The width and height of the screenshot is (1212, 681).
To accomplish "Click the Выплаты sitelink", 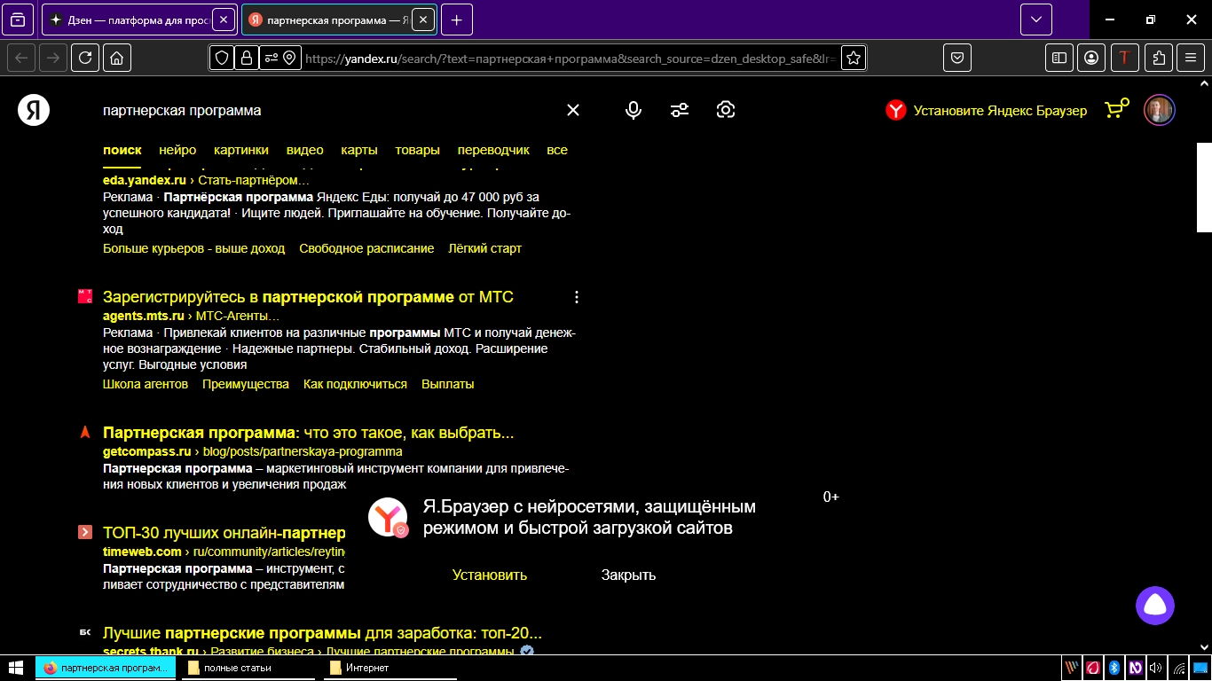I will pyautogui.click(x=448, y=384).
